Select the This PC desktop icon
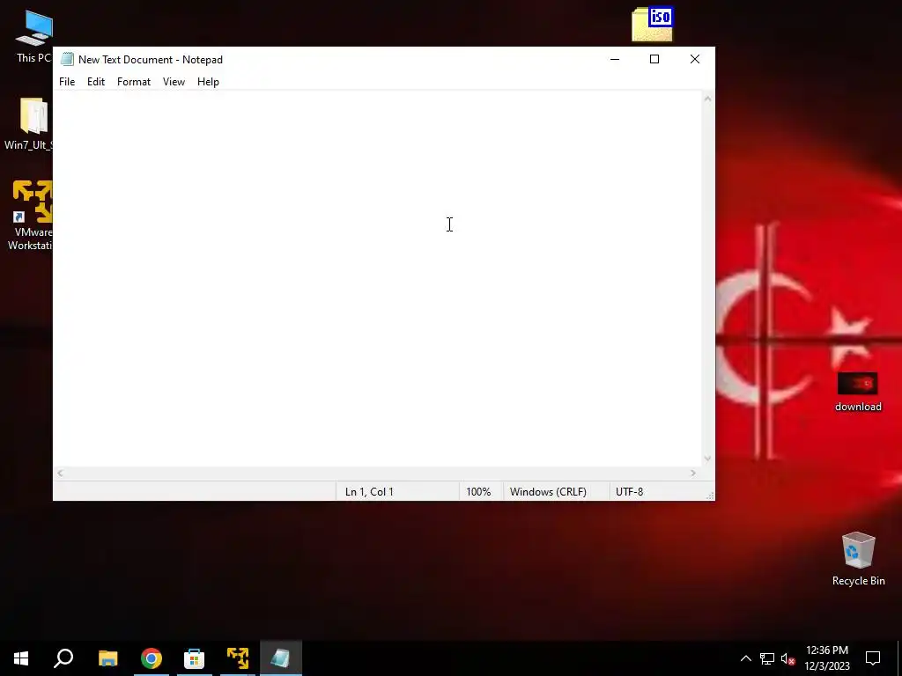The image size is (902, 676). click(33, 37)
